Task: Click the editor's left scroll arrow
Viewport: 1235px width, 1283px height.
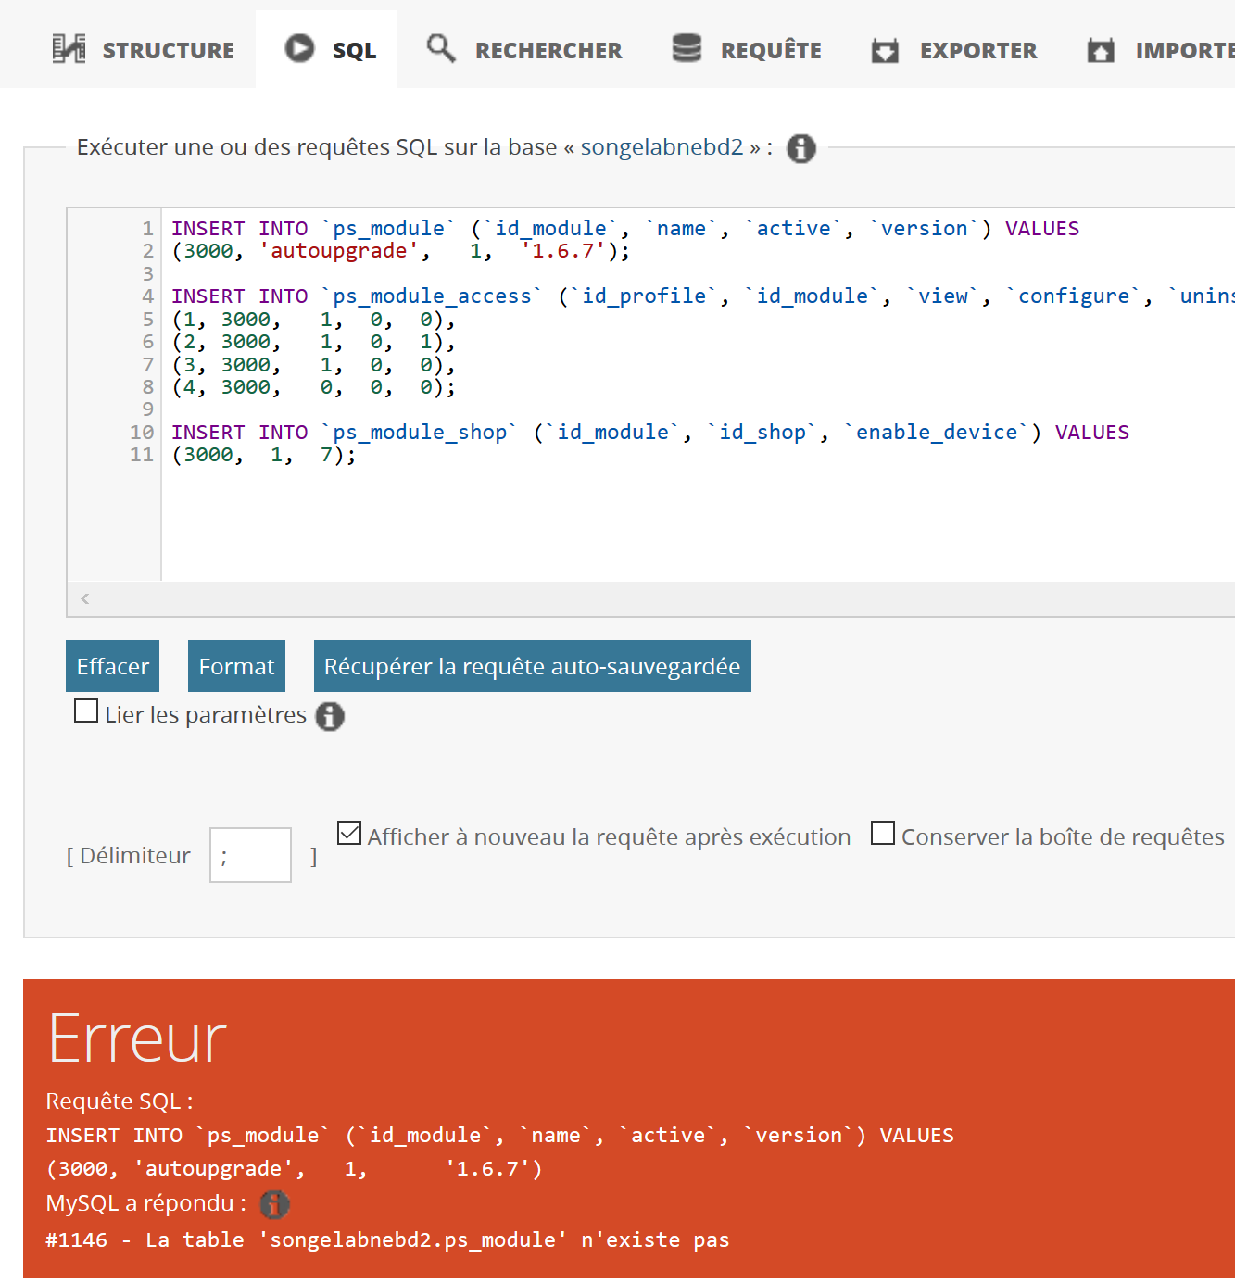Action: tap(85, 598)
